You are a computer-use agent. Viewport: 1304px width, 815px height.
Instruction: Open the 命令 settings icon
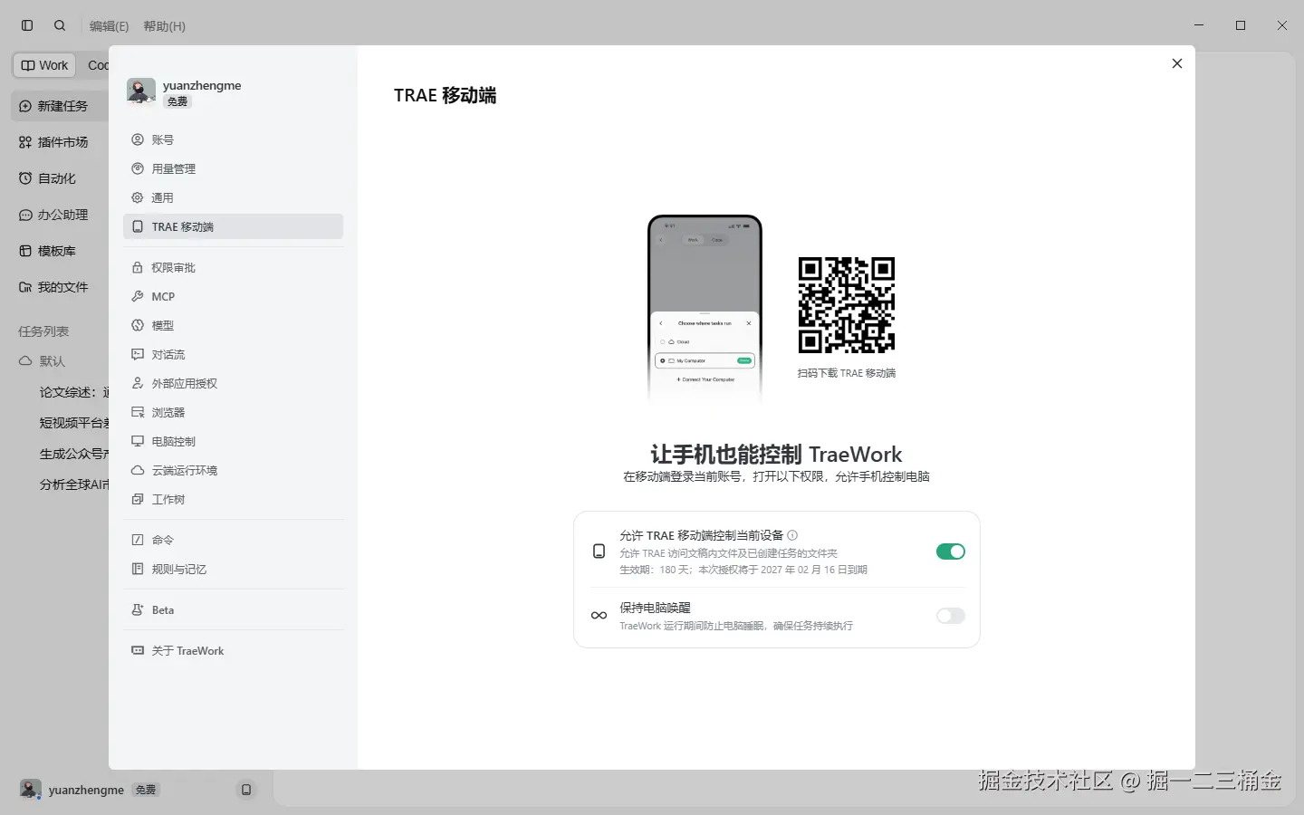(x=138, y=540)
